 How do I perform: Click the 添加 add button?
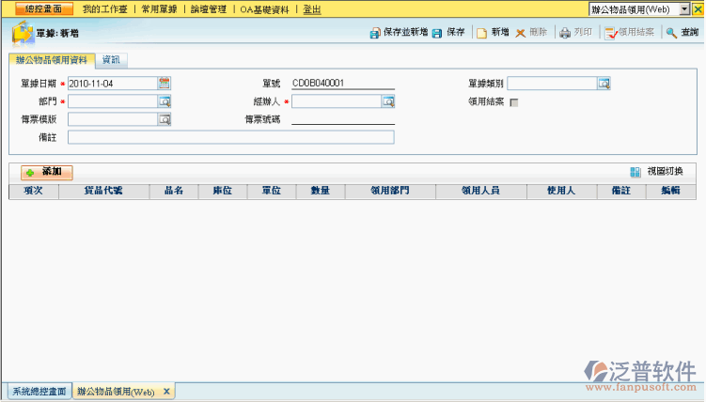pos(46,173)
